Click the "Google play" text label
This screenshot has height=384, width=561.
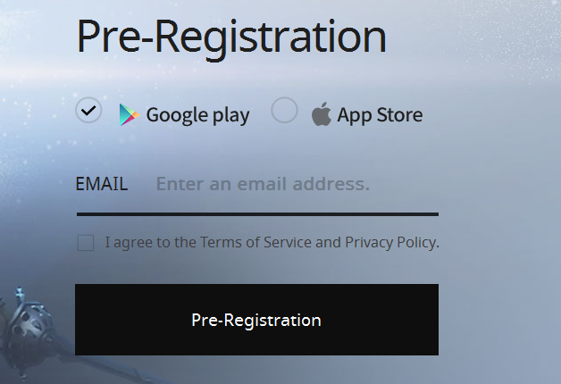coord(197,114)
